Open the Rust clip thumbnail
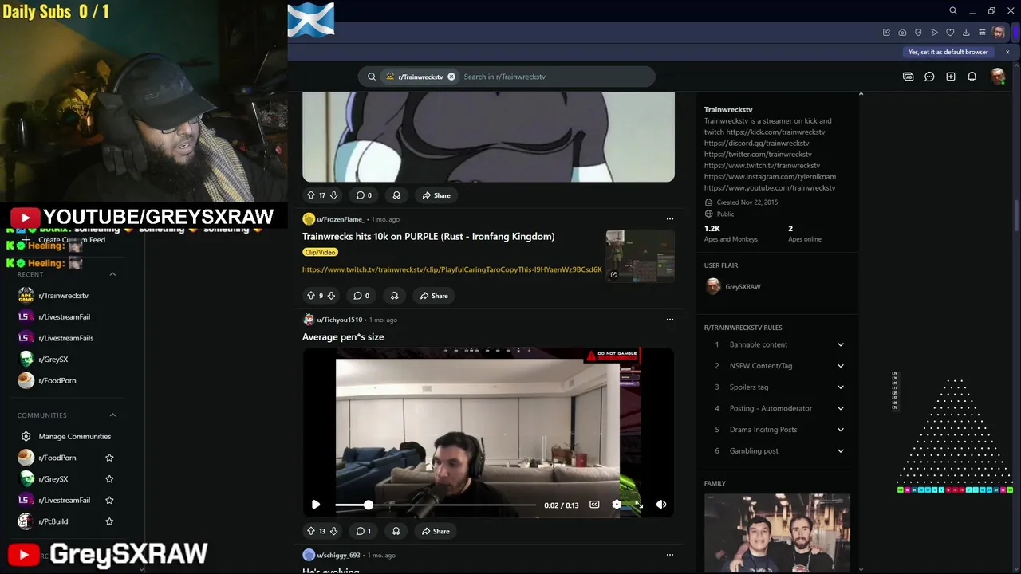The width and height of the screenshot is (1021, 574). click(641, 255)
